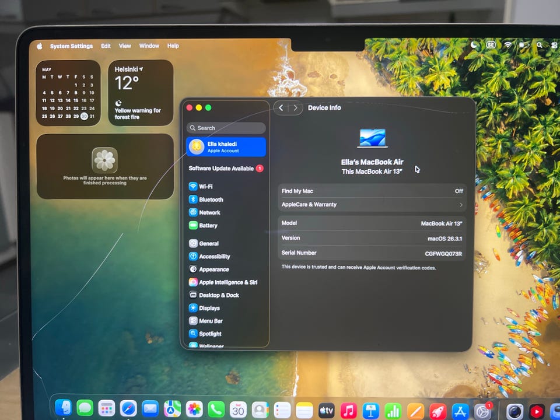Open battery status in the menu bar
This screenshot has width=560, height=420.
tap(524, 45)
